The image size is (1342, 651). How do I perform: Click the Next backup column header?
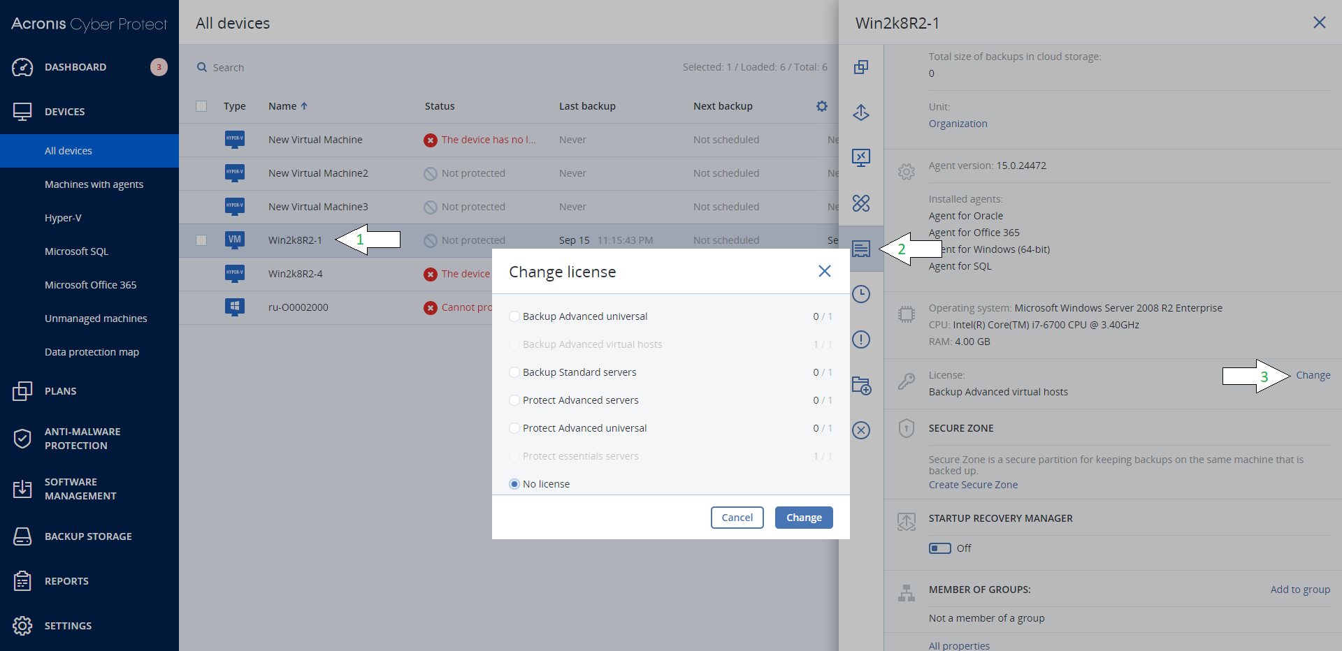[x=723, y=106]
